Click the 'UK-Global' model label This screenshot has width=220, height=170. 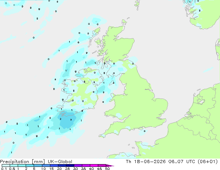[60, 162]
